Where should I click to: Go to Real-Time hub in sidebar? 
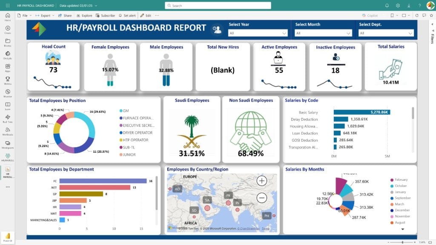point(8,118)
